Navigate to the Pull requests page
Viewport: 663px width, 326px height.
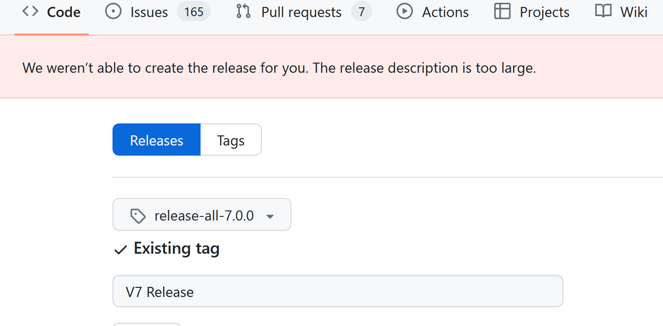click(x=301, y=12)
